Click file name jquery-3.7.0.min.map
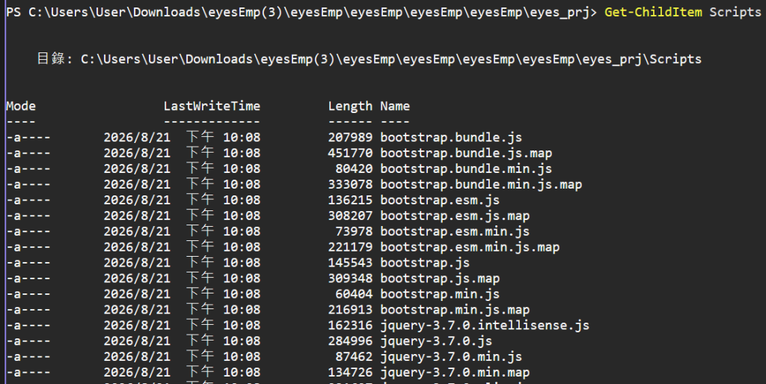The height and width of the screenshot is (384, 766). pyautogui.click(x=455, y=372)
